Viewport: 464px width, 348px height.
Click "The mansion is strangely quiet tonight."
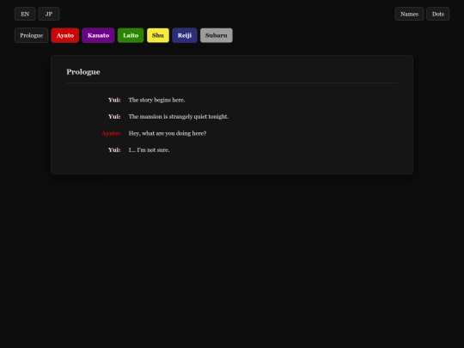click(x=179, y=117)
